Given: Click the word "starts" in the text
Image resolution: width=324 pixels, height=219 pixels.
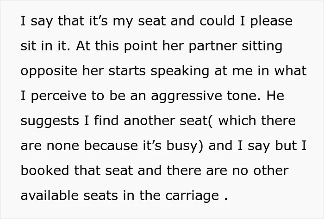Looking at the screenshot, I should (127, 71).
